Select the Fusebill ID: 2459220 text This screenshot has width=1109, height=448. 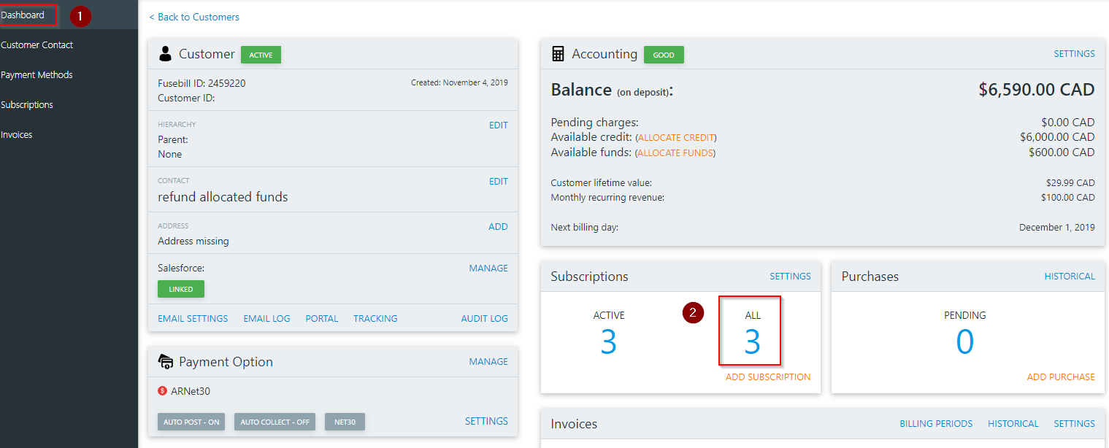[x=202, y=83]
